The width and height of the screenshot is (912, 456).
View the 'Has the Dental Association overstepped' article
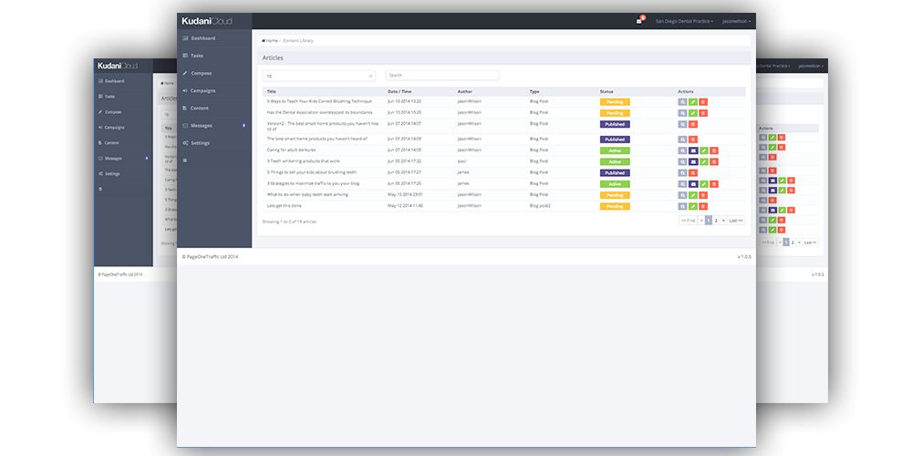(x=682, y=113)
